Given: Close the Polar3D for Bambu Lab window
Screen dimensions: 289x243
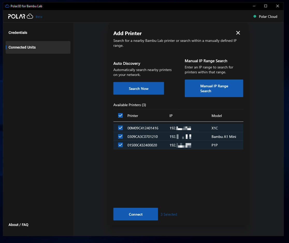Looking at the screenshot, I should click(x=277, y=6).
